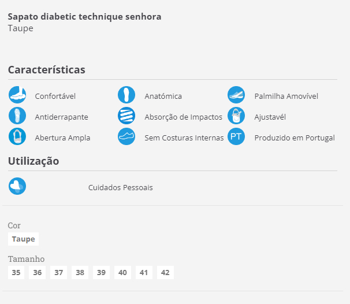The width and height of the screenshot is (350, 304).
Task: Click the Palmilha Amovível icon
Action: pos(236,95)
